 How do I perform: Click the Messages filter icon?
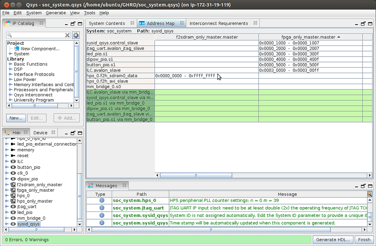[x=369, y=194]
